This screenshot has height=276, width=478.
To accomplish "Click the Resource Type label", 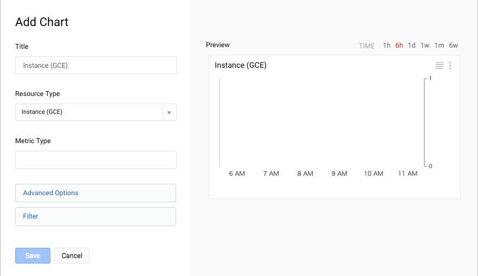I will pos(37,94).
